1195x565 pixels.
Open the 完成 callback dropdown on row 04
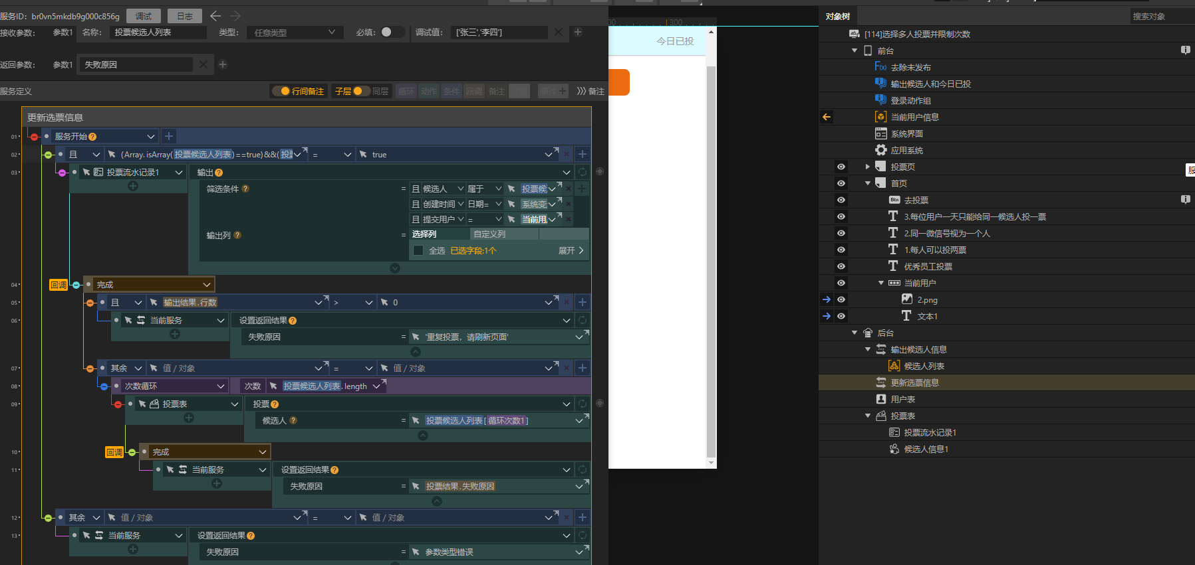pos(207,284)
